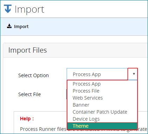Click the Select Option combo box field

pyautogui.click(x=102, y=74)
